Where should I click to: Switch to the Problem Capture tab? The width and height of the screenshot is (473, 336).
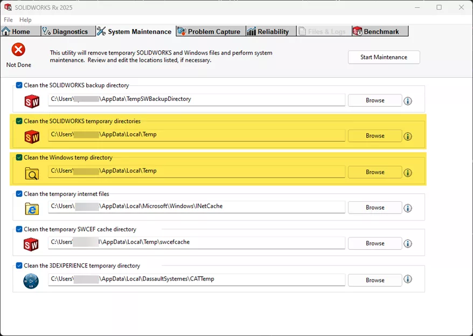(210, 31)
